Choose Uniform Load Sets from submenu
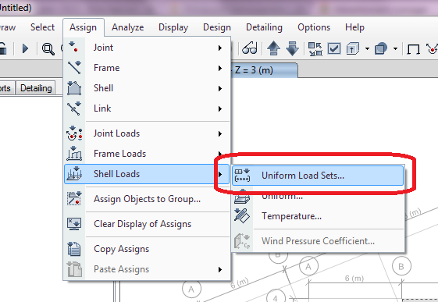The height and width of the screenshot is (302, 438). point(318,176)
